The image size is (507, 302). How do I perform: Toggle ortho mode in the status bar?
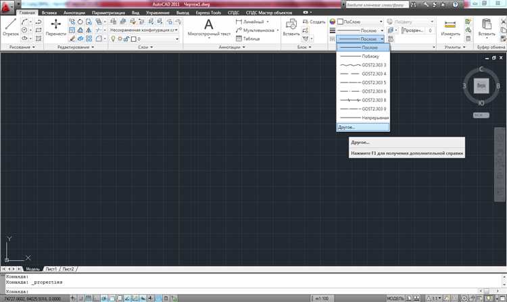tap(97, 299)
